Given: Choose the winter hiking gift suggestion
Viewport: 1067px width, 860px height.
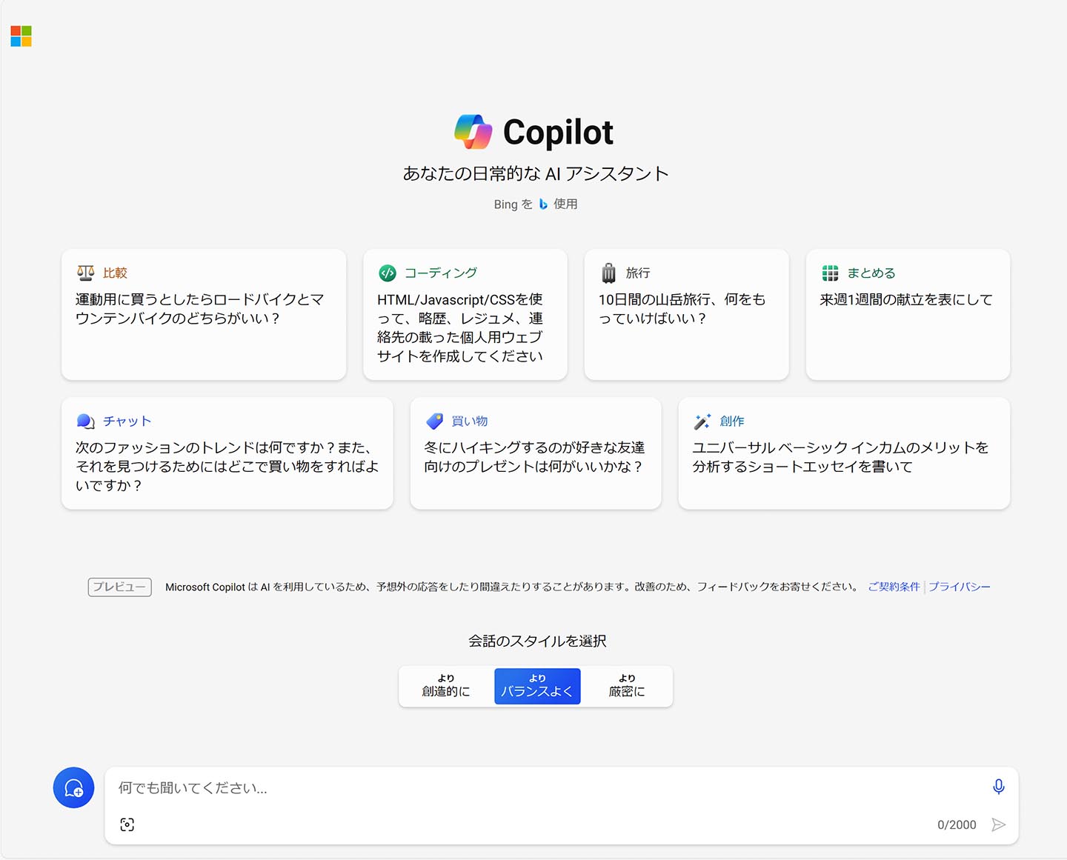Looking at the screenshot, I should pyautogui.click(x=536, y=453).
